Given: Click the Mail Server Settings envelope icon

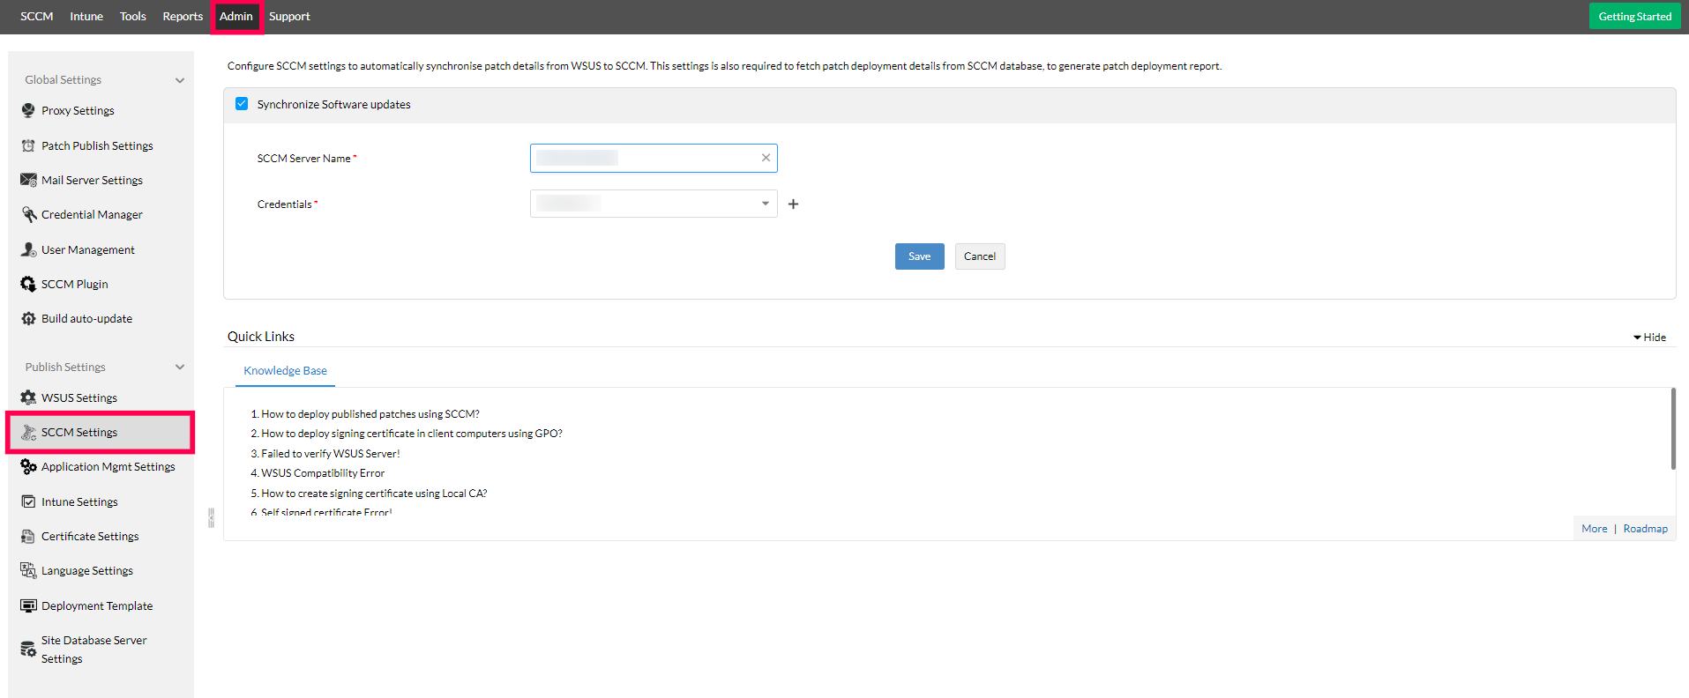Looking at the screenshot, I should [28, 180].
